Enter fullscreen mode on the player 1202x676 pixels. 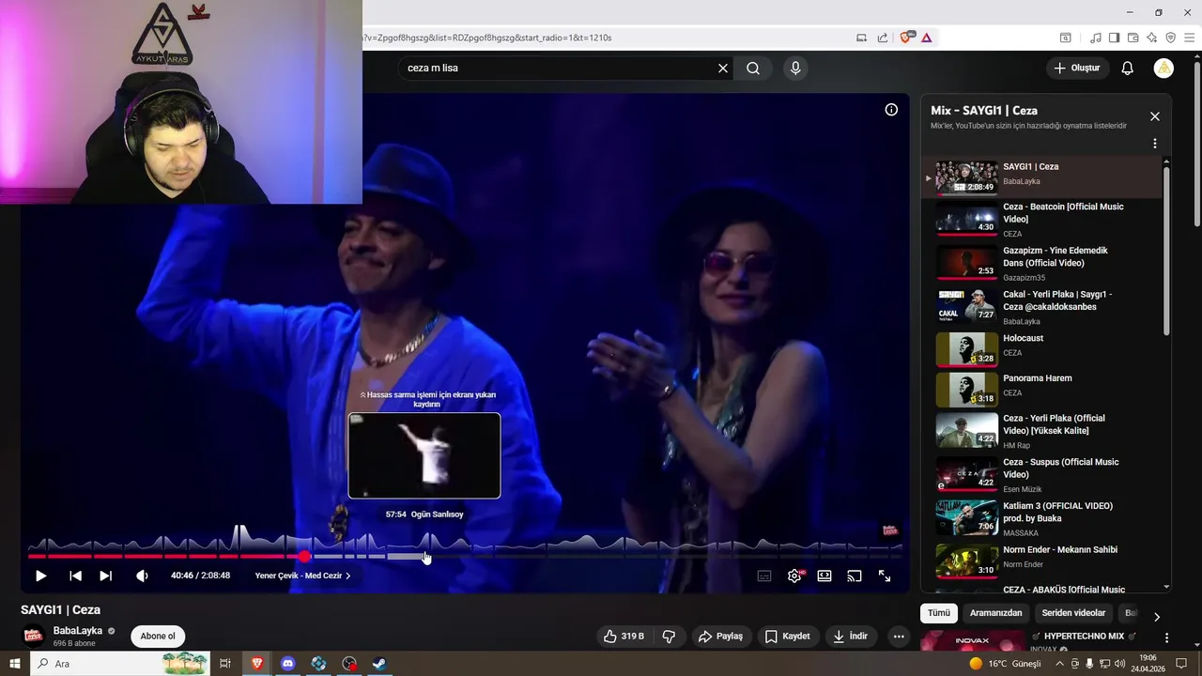point(885,576)
